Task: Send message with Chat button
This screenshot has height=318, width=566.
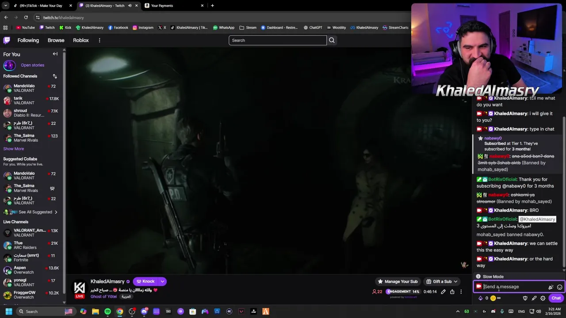Action: click(556, 298)
